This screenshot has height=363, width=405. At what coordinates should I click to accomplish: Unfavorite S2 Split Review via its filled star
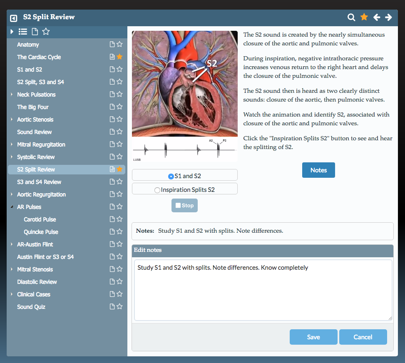click(120, 169)
